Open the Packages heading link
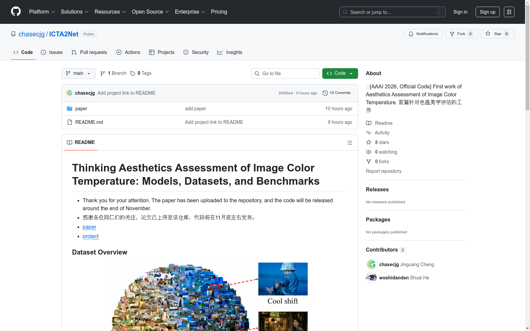530x331 pixels. point(378,219)
